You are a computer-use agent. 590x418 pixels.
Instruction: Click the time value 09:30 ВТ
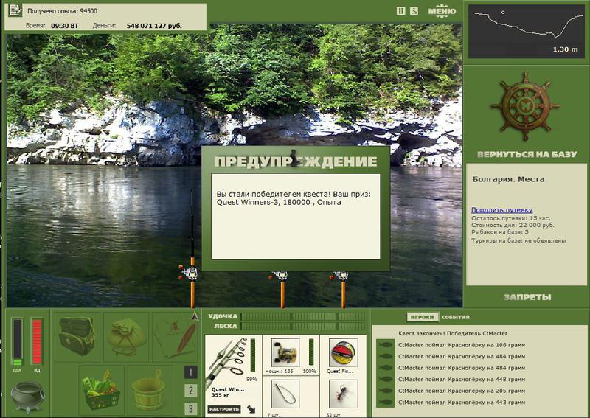click(65, 26)
